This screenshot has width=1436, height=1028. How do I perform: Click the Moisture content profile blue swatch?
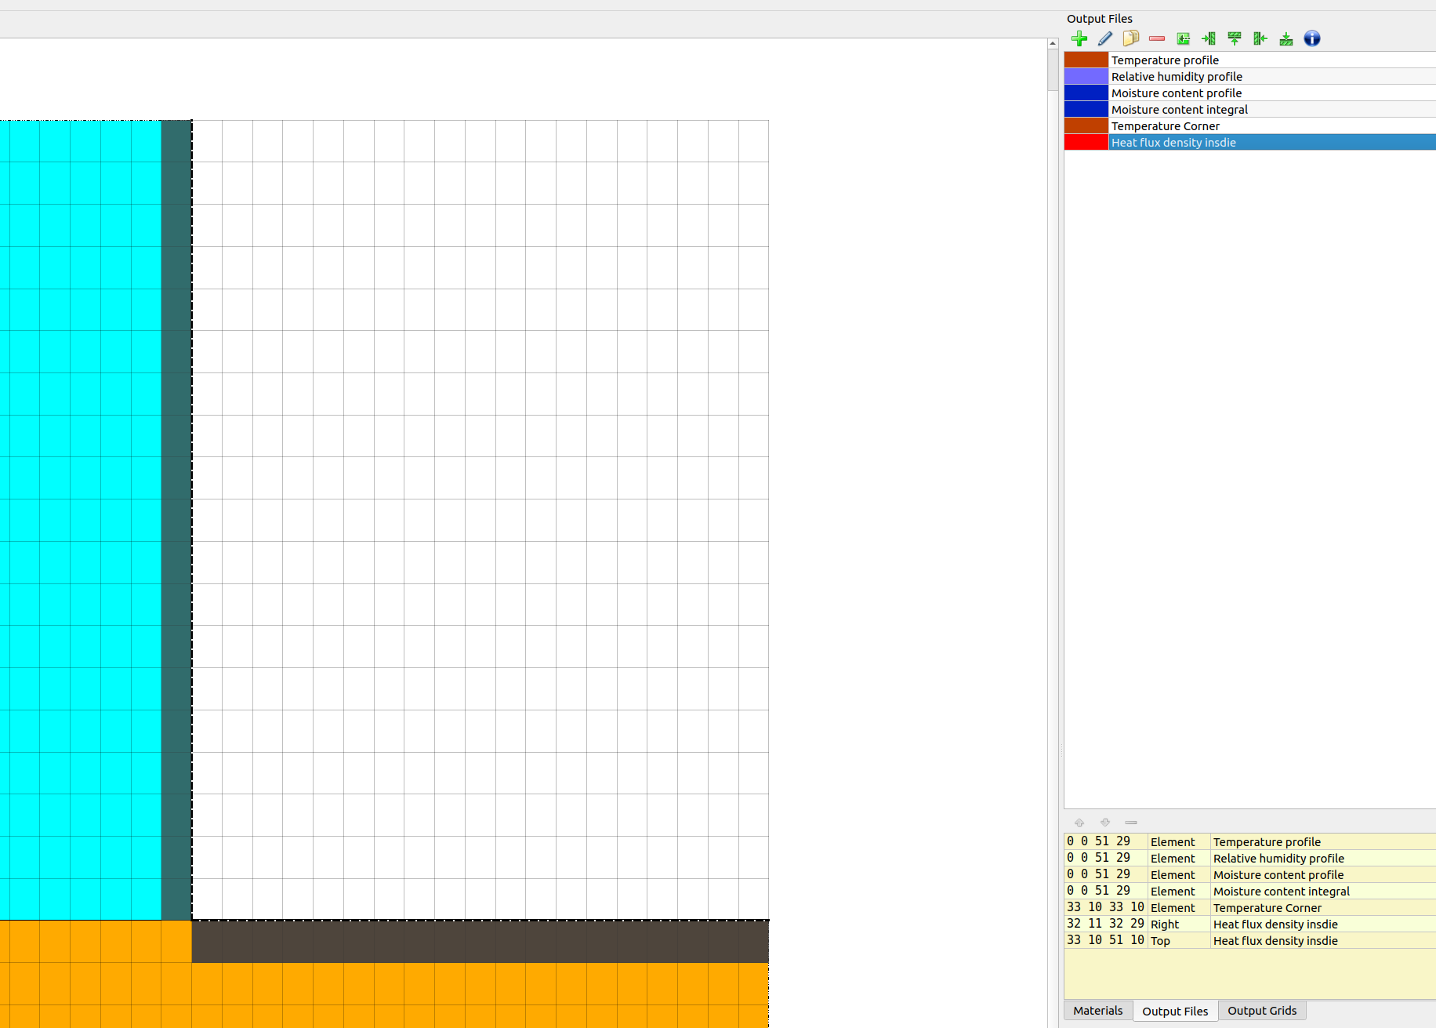(x=1086, y=93)
